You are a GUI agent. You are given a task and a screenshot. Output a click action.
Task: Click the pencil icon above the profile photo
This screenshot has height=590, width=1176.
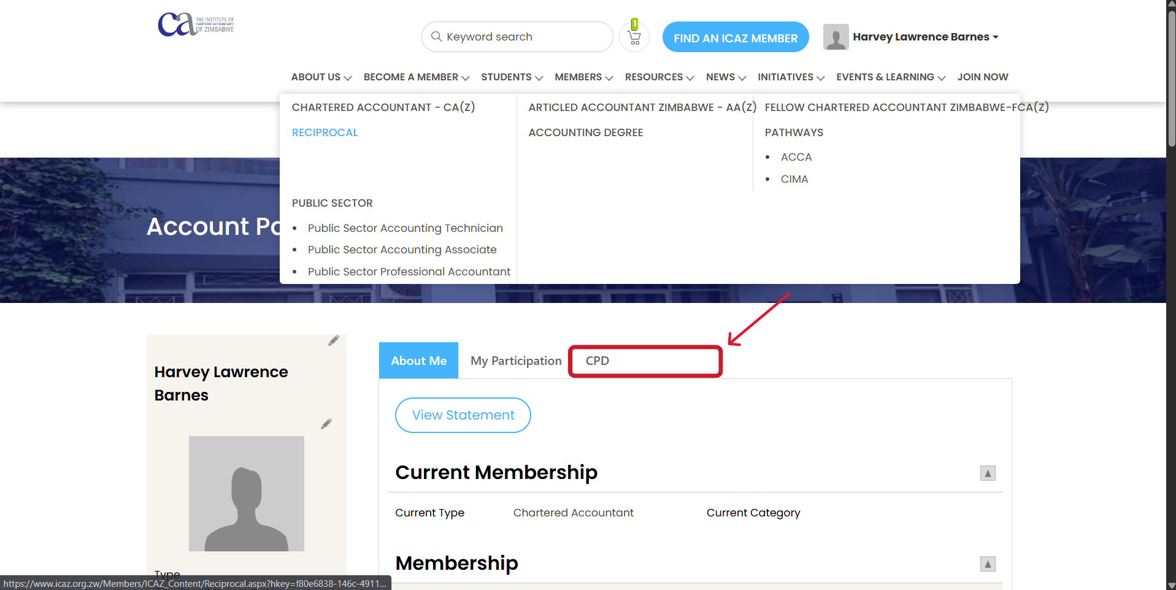tap(326, 424)
